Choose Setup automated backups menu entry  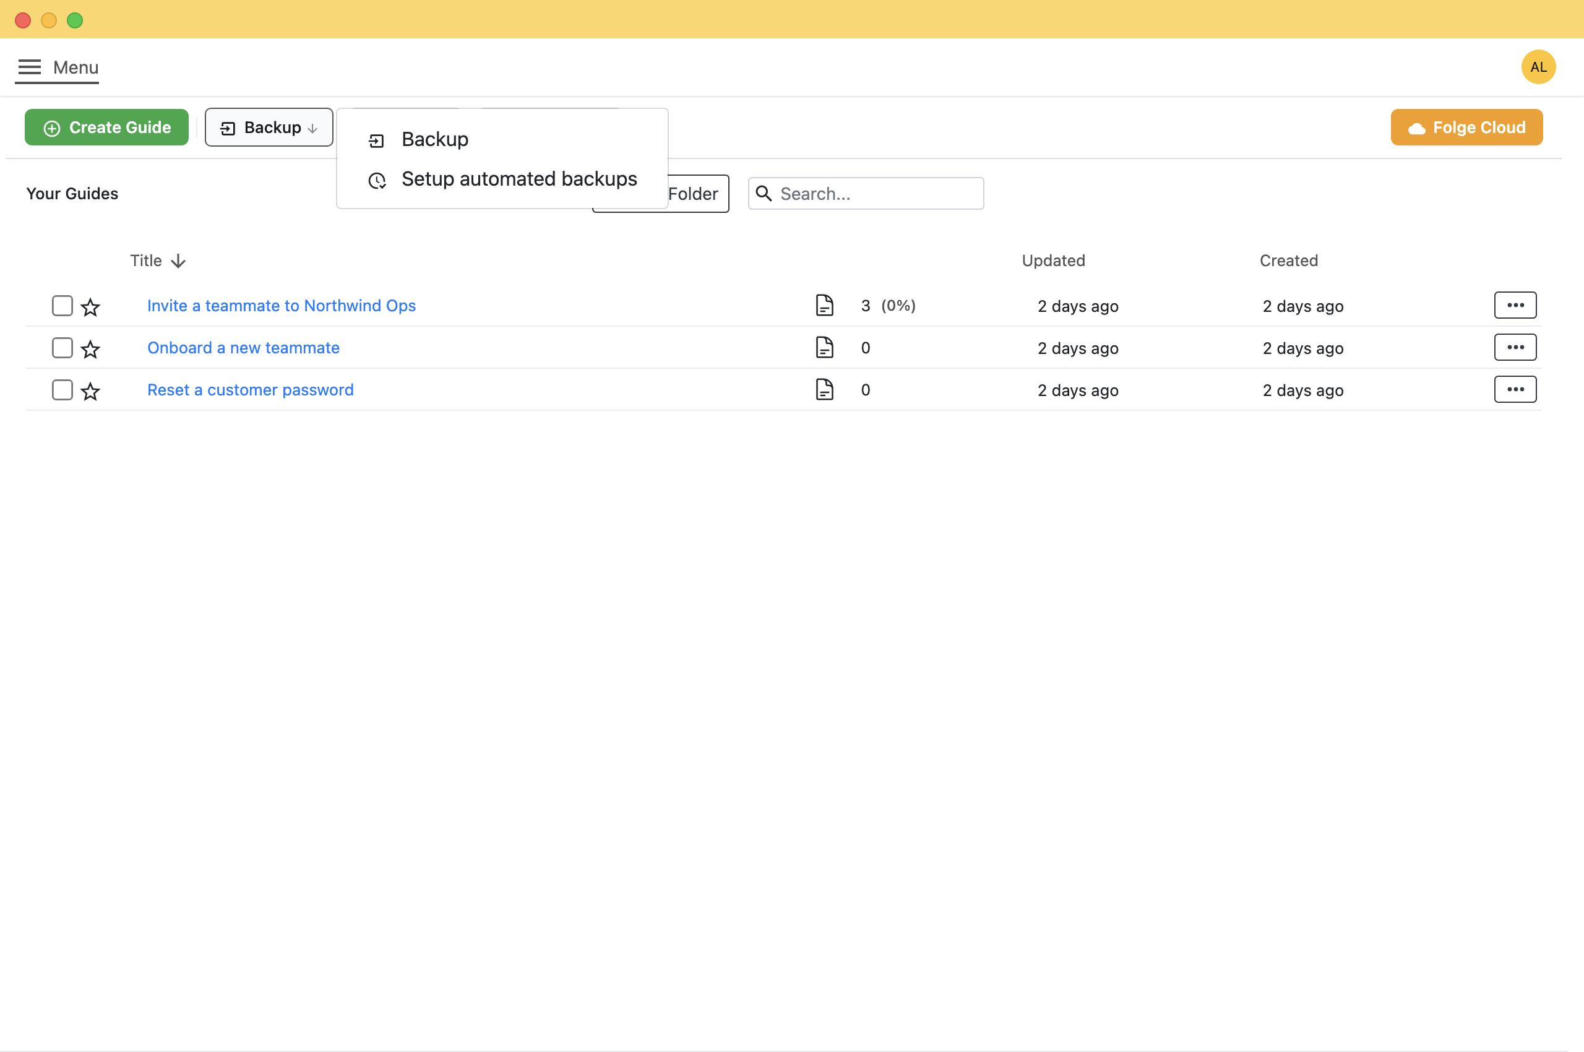[x=502, y=179]
